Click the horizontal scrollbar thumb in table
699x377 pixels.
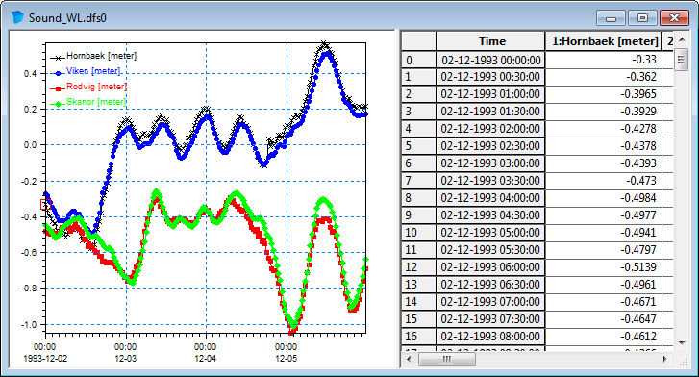tap(447, 359)
